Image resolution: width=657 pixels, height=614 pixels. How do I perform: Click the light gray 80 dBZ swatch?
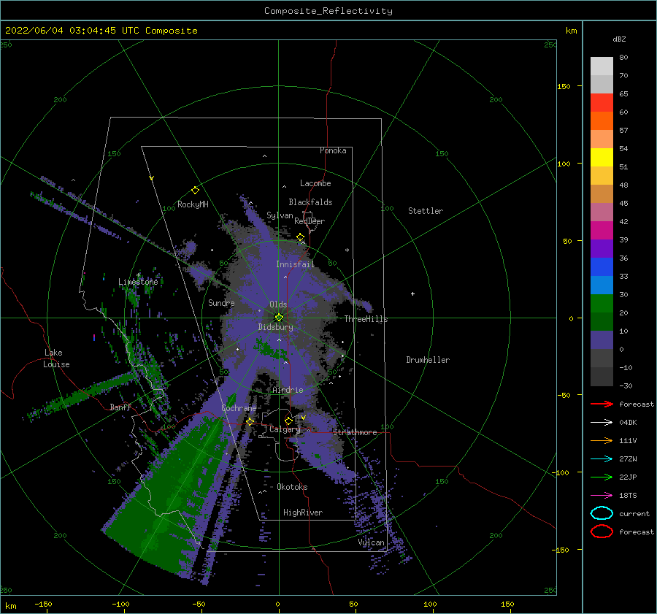pyautogui.click(x=602, y=66)
